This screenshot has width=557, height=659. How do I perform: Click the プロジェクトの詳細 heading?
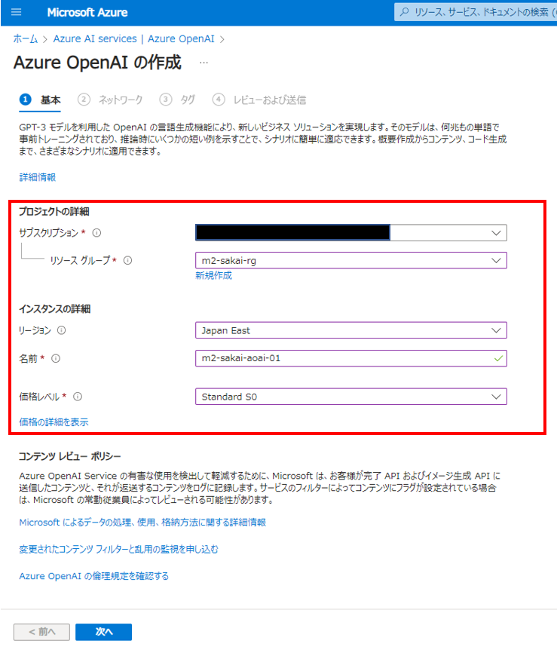pos(54,211)
